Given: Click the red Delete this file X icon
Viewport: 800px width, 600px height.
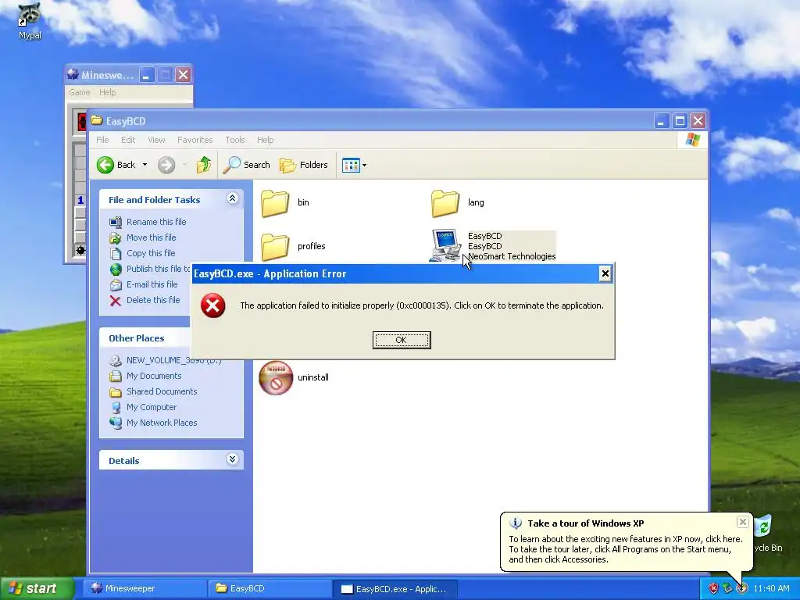Looking at the screenshot, I should click(x=116, y=301).
